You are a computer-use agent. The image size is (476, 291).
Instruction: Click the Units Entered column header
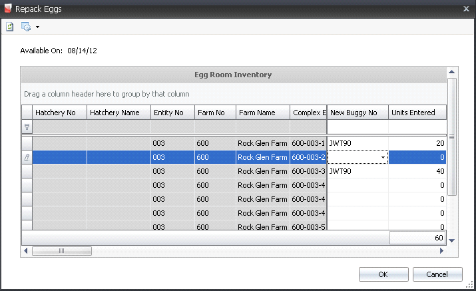tap(417, 113)
